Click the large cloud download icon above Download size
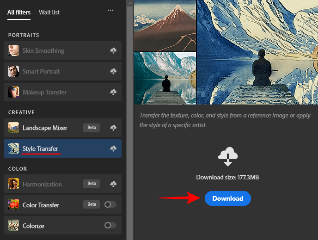This screenshot has width=318, height=240. (x=228, y=157)
